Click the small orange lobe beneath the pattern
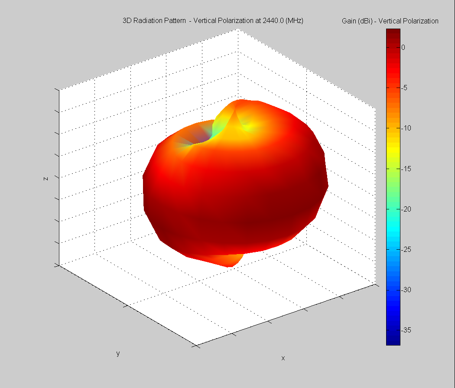The width and height of the screenshot is (455, 388). point(227,259)
